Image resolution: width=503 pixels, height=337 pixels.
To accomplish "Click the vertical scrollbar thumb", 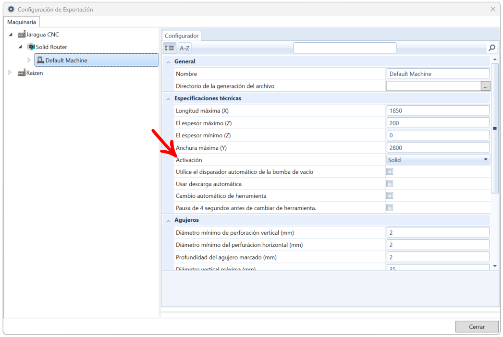I will pyautogui.click(x=495, y=128).
